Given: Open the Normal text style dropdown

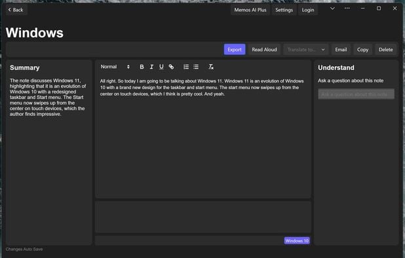Looking at the screenshot, I should click(x=115, y=67).
